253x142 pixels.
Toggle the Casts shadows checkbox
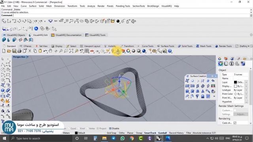235,123
